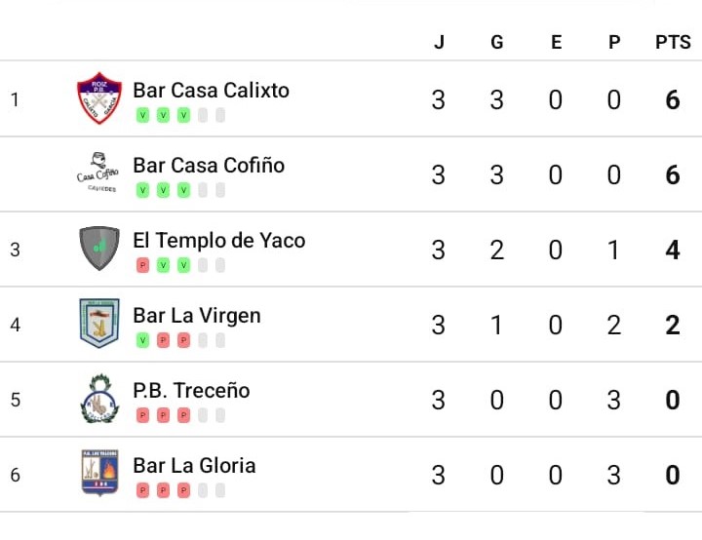Open P.B. Treceño wreath emblem
This screenshot has width=702, height=540.
[x=99, y=398]
